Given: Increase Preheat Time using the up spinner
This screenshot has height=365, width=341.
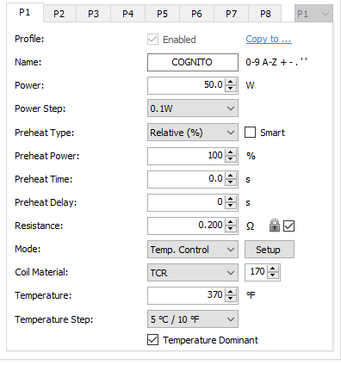Looking at the screenshot, I should (231, 176).
